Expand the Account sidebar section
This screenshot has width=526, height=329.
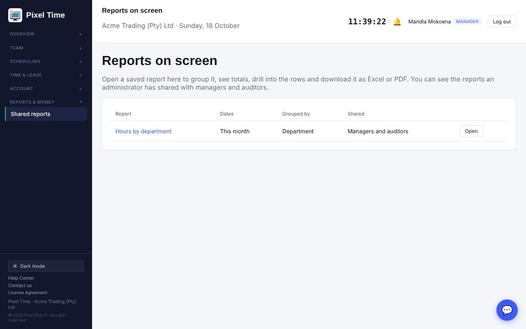tap(46, 88)
